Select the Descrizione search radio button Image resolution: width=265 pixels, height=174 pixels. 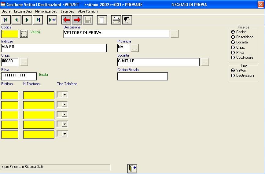click(x=233, y=37)
